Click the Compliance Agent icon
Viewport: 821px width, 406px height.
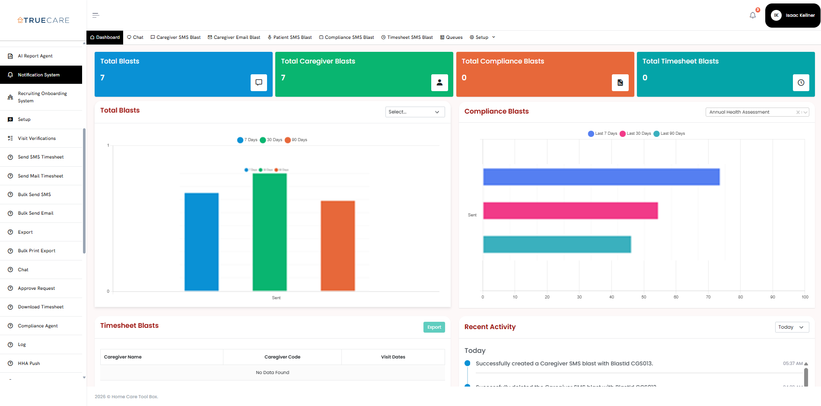[x=10, y=326]
